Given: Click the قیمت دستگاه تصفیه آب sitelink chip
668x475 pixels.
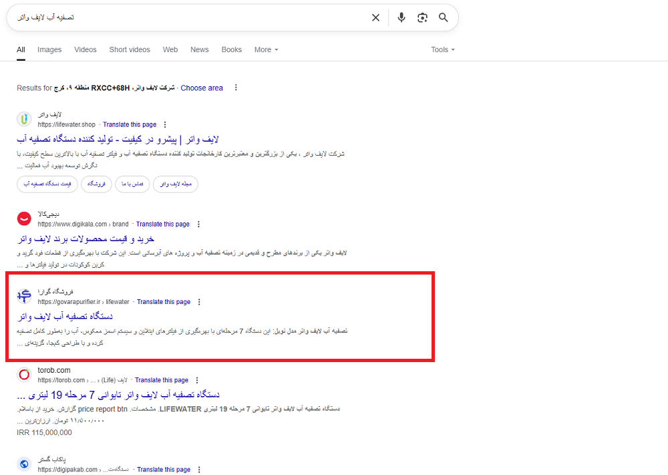Looking at the screenshot, I should tap(47, 184).
